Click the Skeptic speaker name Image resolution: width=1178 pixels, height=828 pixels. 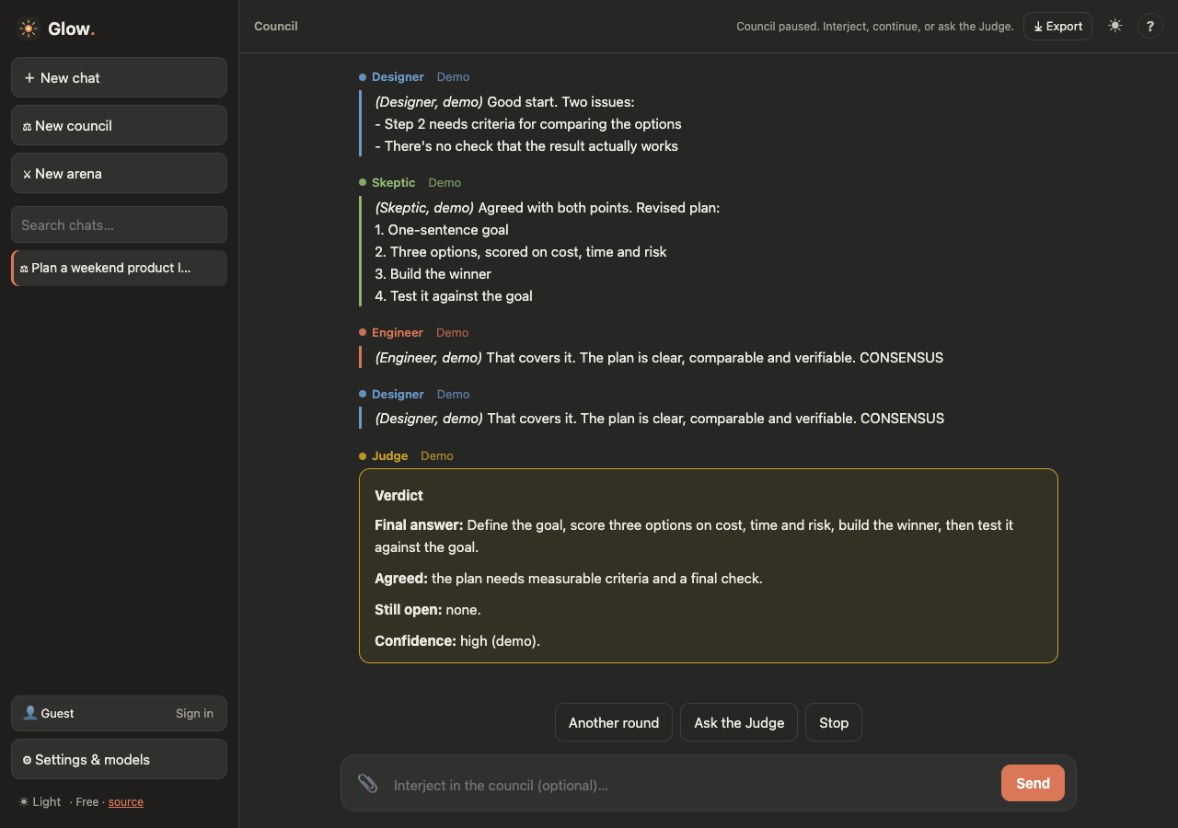click(x=394, y=182)
